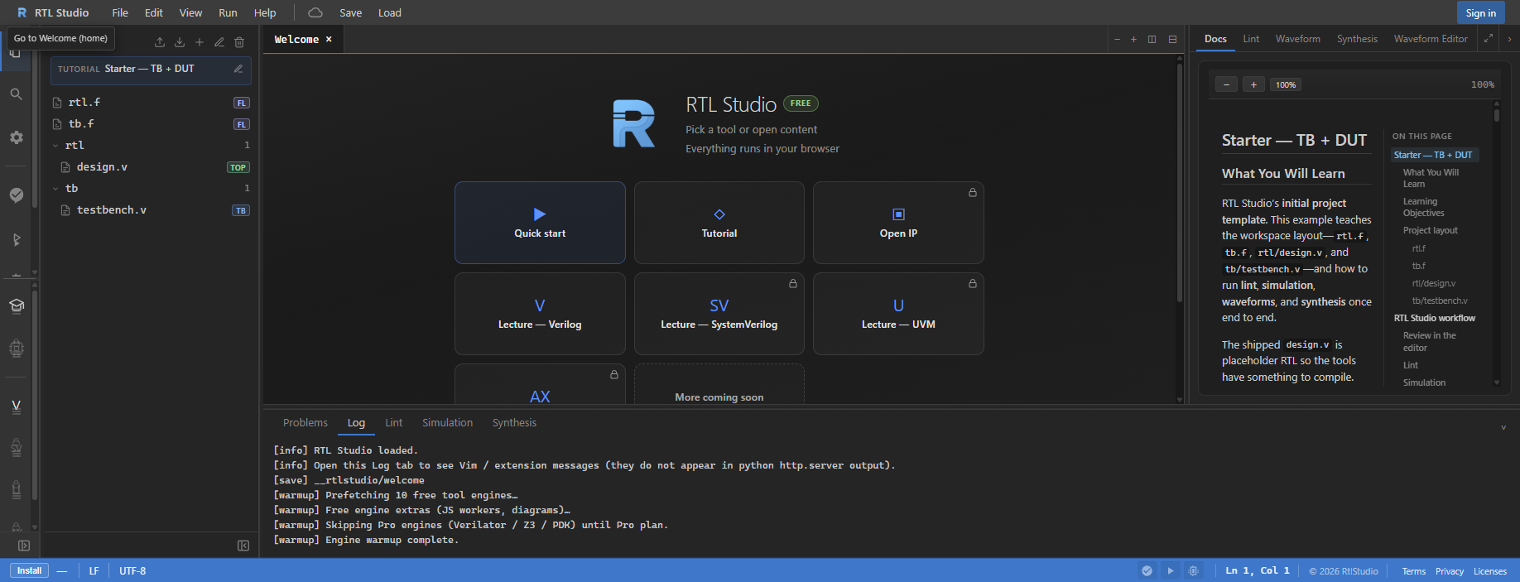1520x582 pixels.
Task: Open the right panel Synthesis tab
Action: [x=1357, y=39]
